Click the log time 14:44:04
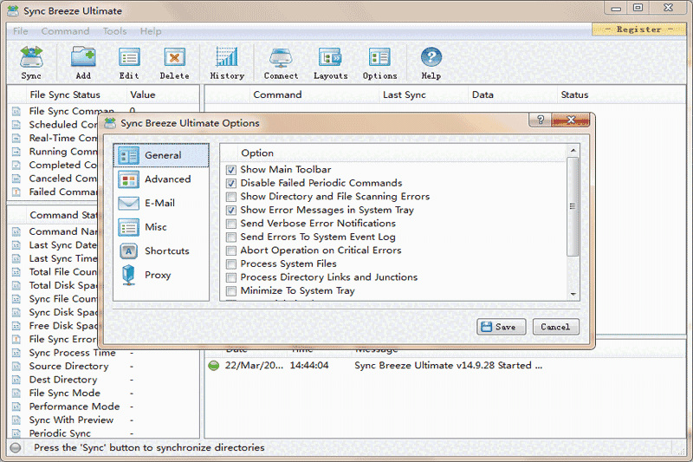This screenshot has height=462, width=693. [x=309, y=366]
